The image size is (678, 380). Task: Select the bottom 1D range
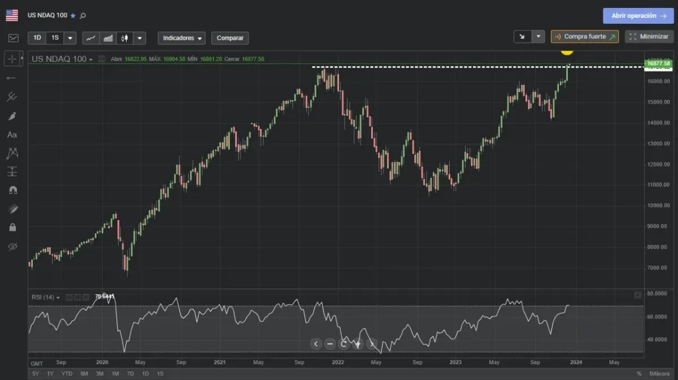point(145,374)
